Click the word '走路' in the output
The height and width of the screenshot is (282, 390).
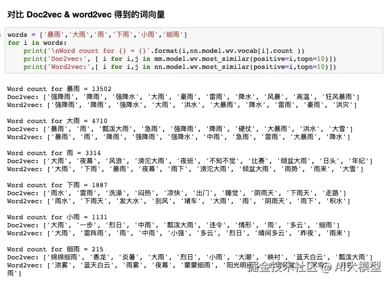pyautogui.click(x=332, y=193)
